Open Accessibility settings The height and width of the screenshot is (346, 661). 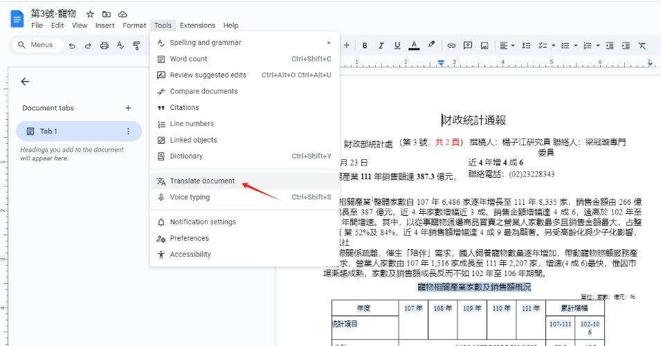(x=244, y=255)
